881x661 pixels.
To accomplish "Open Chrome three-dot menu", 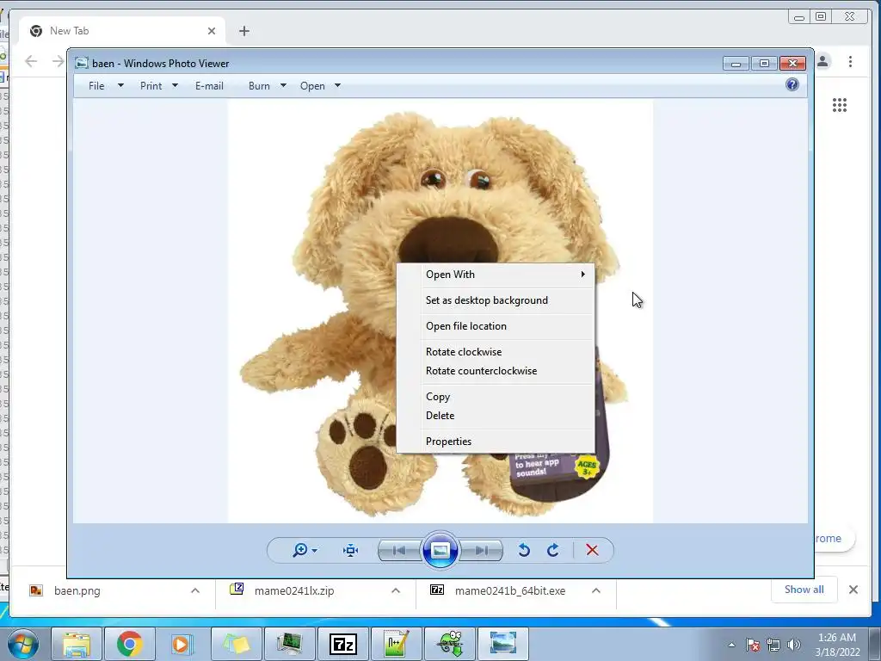I will pyautogui.click(x=850, y=61).
